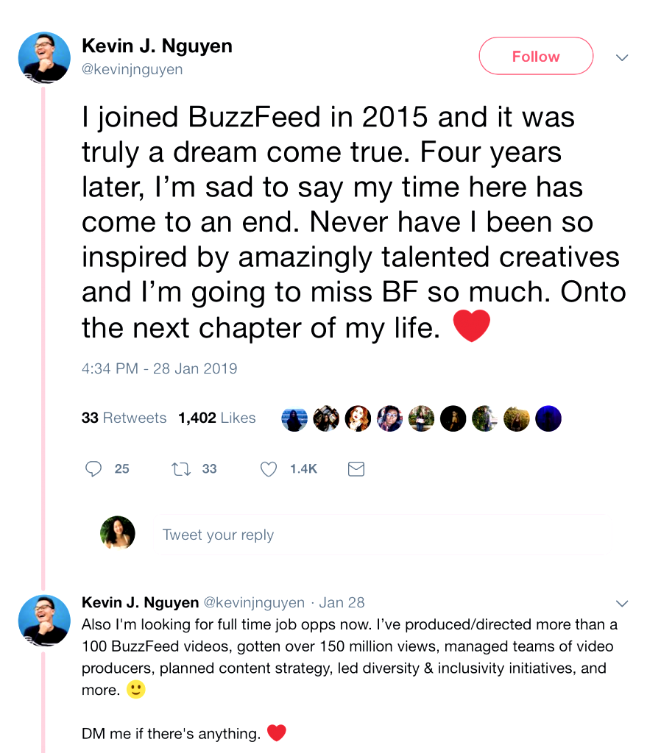Image resolution: width=661 pixels, height=753 pixels.
Task: Like the tweet with the heart icon
Action: (x=269, y=469)
